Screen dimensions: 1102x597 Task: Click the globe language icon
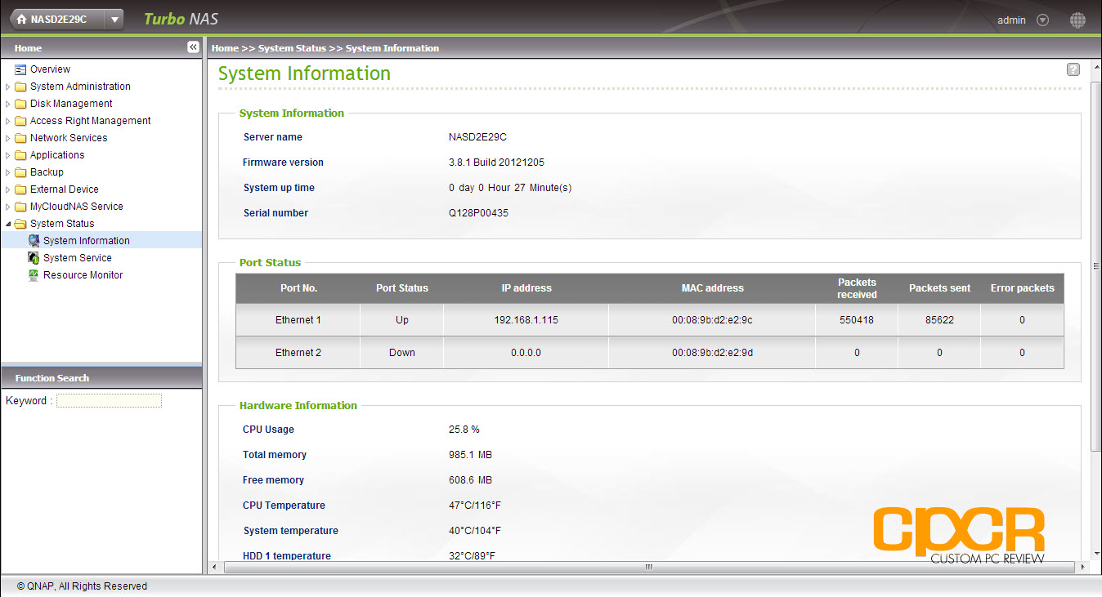pos(1077,20)
